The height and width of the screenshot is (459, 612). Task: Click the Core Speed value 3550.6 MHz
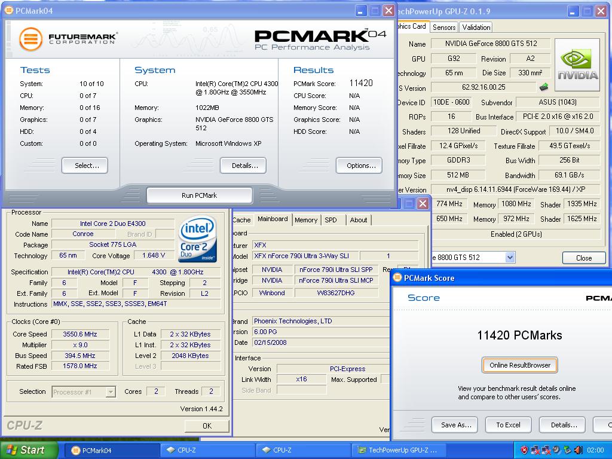point(80,334)
